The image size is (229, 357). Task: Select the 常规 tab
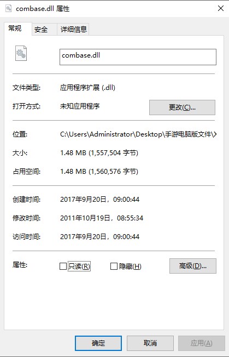(x=15, y=29)
